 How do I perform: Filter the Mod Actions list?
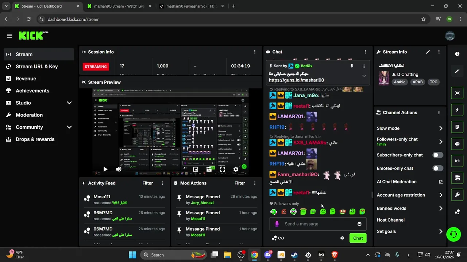coord(240,183)
